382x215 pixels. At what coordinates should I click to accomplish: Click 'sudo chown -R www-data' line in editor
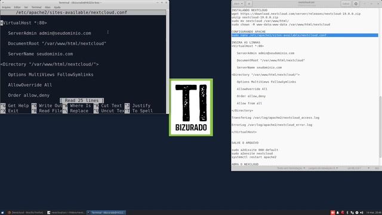[281, 24]
